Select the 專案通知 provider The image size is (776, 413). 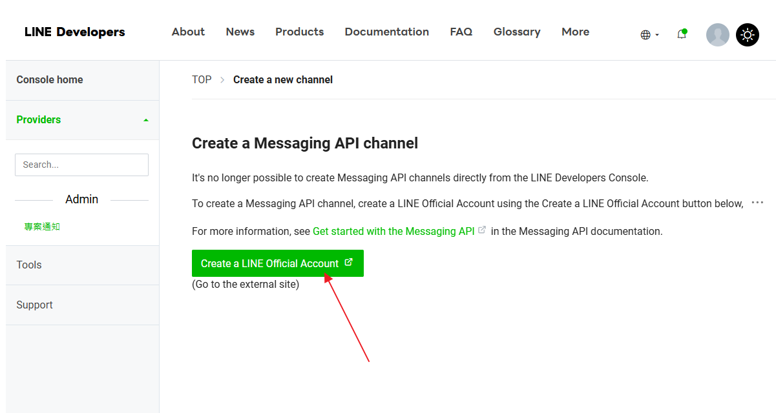click(42, 227)
